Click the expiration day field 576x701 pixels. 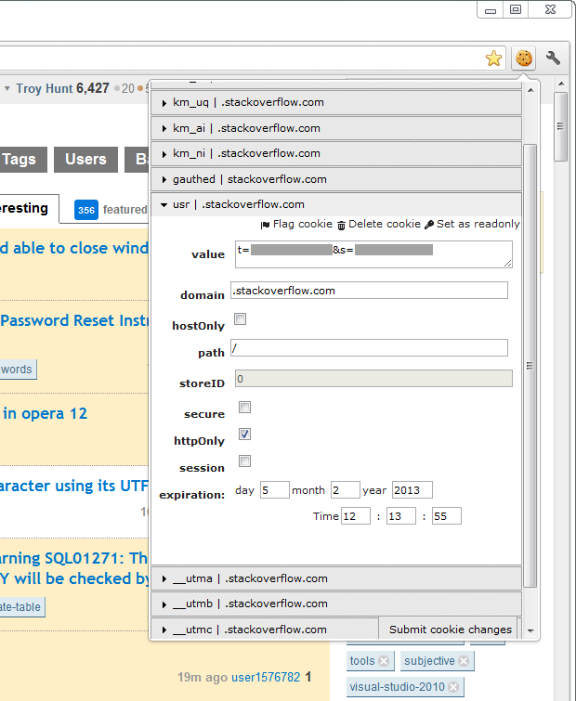pyautogui.click(x=275, y=490)
